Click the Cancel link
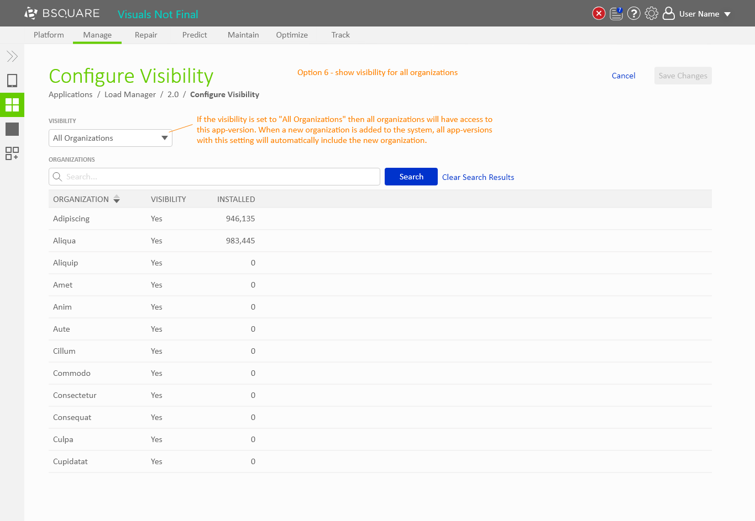 click(623, 76)
